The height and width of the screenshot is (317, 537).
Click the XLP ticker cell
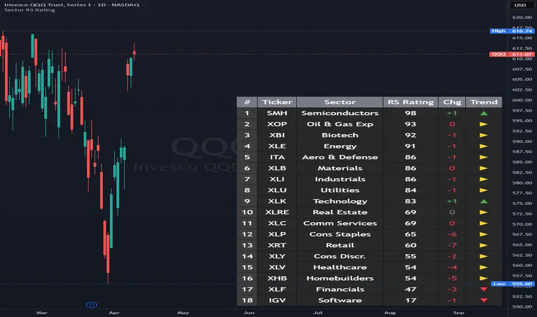pos(277,234)
